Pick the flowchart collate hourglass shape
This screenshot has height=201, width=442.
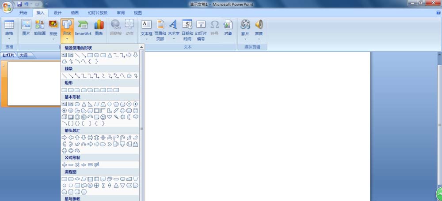(x=103, y=185)
